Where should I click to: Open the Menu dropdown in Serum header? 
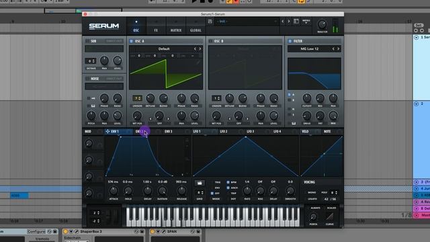coord(306,21)
